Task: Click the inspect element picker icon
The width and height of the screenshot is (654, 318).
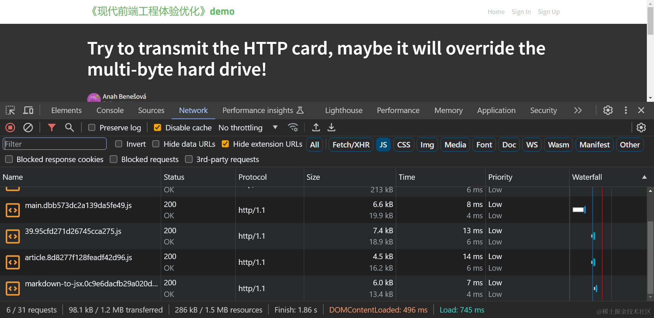Action: coord(10,110)
